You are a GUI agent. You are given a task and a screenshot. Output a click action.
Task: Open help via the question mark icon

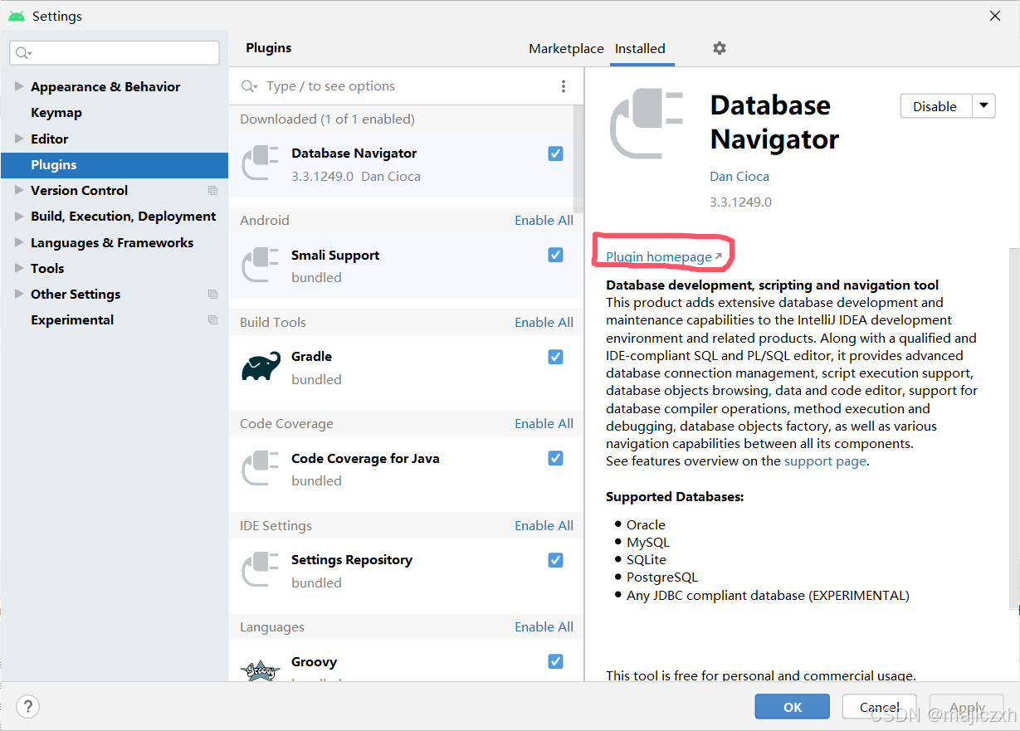point(27,706)
